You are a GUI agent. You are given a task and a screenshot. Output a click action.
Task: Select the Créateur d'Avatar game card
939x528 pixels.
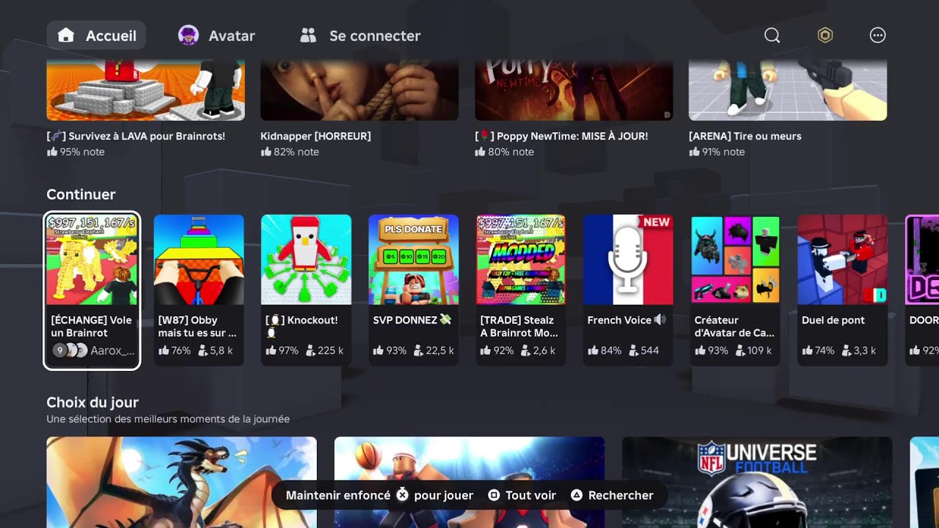point(735,291)
